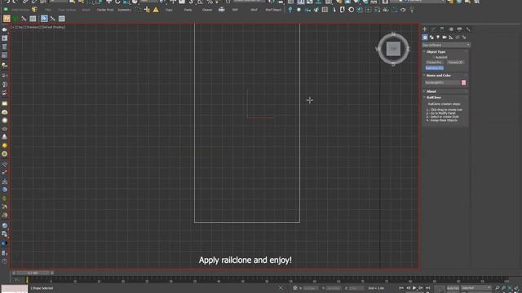Image resolution: width=522 pixels, height=293 pixels.
Task: Click the pink MAXScript mini listener
Action: (15, 288)
